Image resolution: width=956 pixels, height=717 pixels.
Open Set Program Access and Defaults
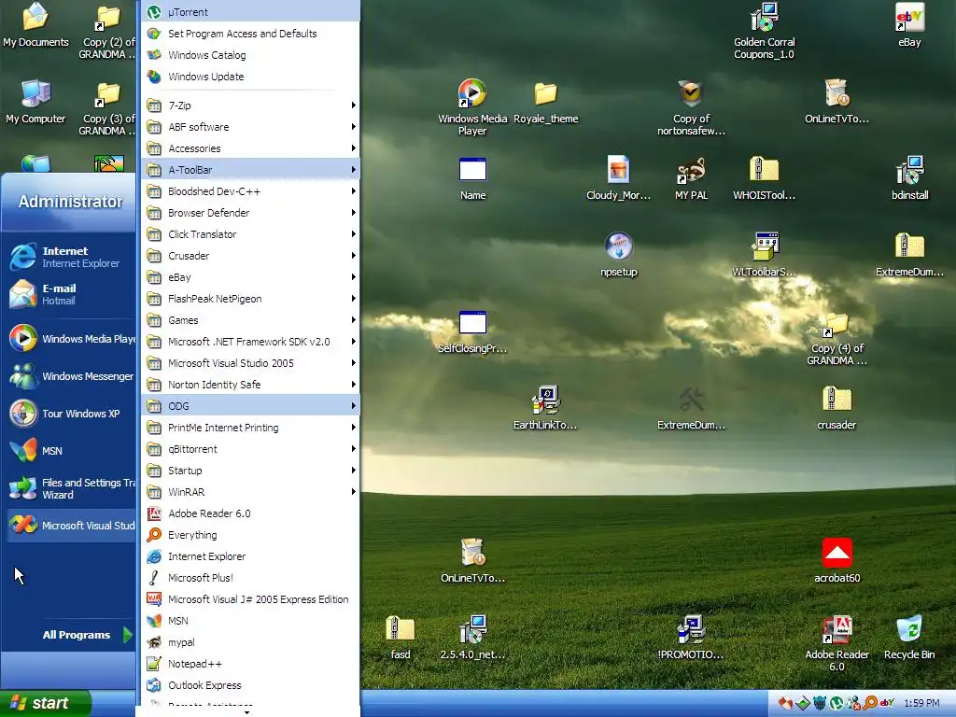pos(250,34)
